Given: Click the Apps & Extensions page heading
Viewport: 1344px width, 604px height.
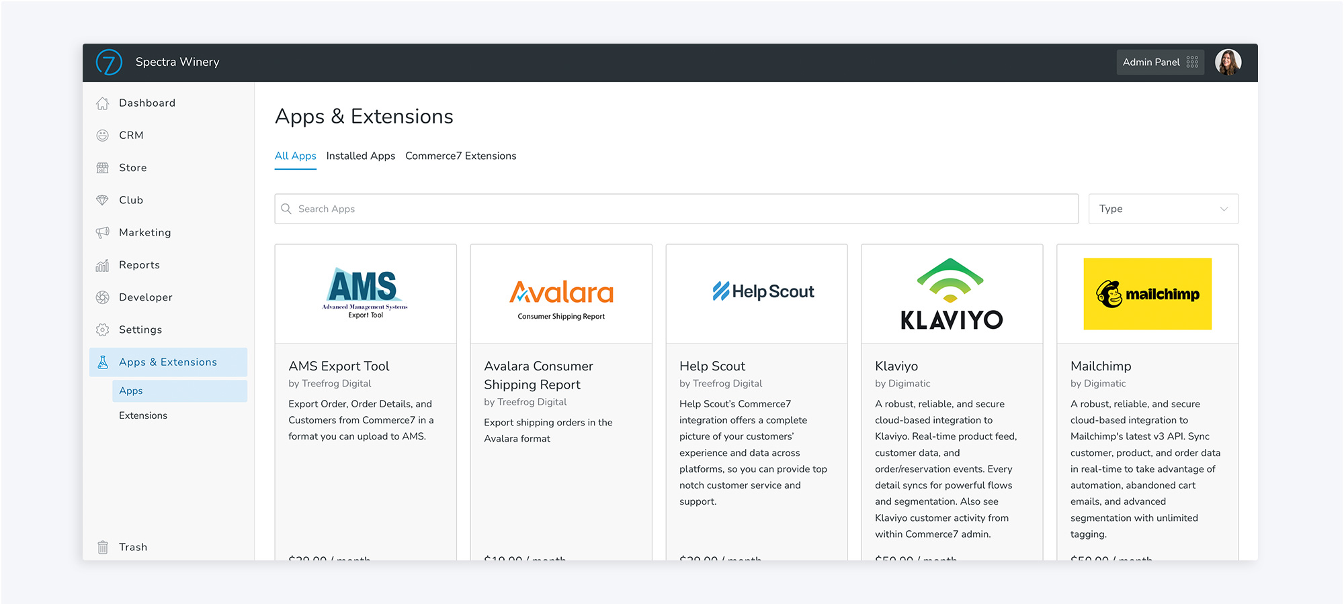Looking at the screenshot, I should (364, 117).
